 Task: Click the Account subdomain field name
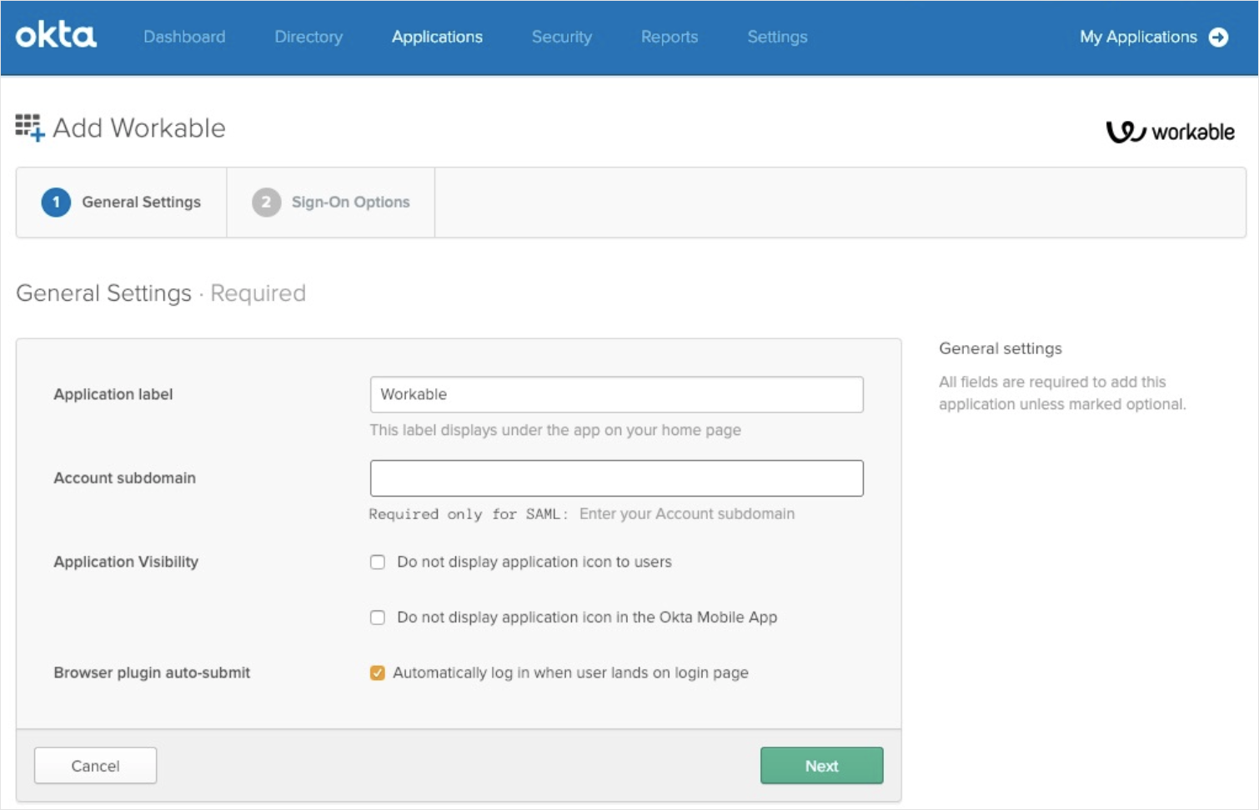(x=125, y=477)
